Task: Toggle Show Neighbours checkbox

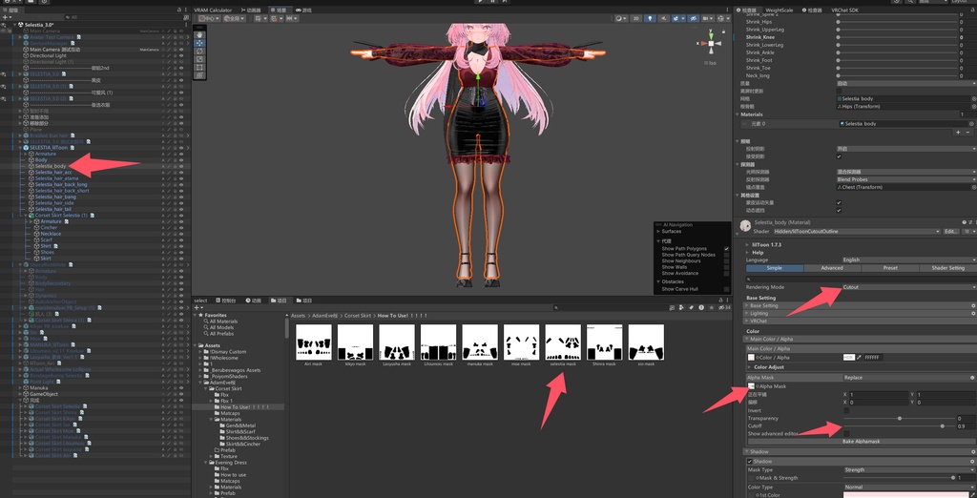Action: [x=726, y=261]
